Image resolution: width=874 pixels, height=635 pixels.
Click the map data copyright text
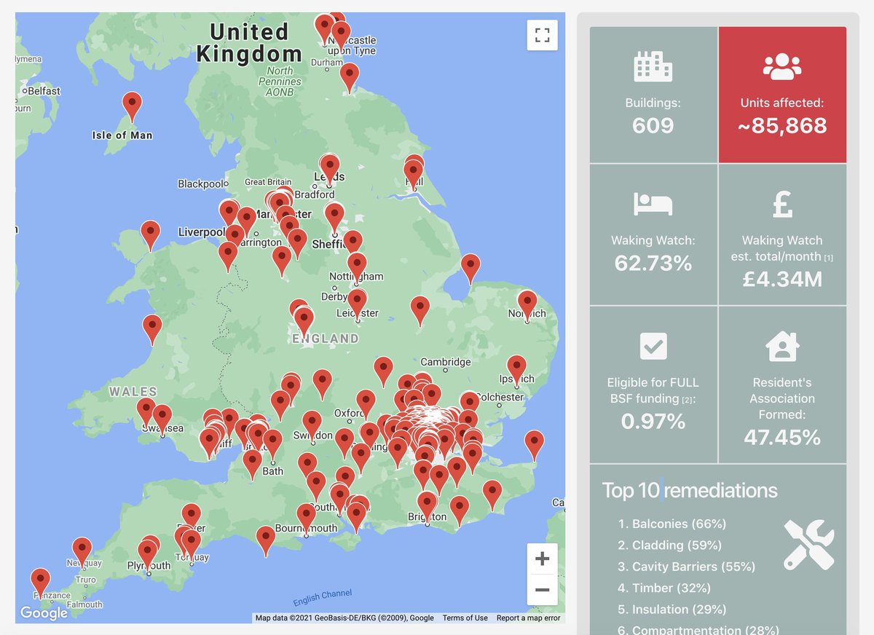pos(345,618)
